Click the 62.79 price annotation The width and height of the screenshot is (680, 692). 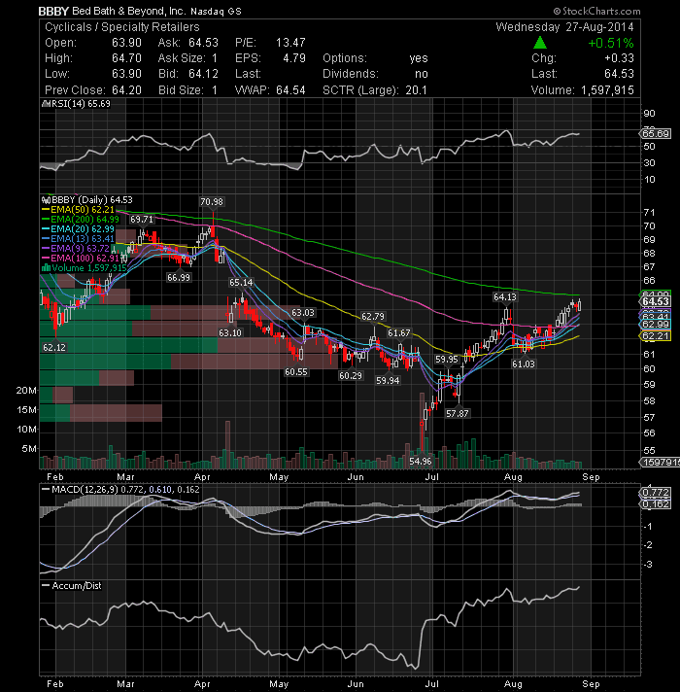(x=373, y=317)
